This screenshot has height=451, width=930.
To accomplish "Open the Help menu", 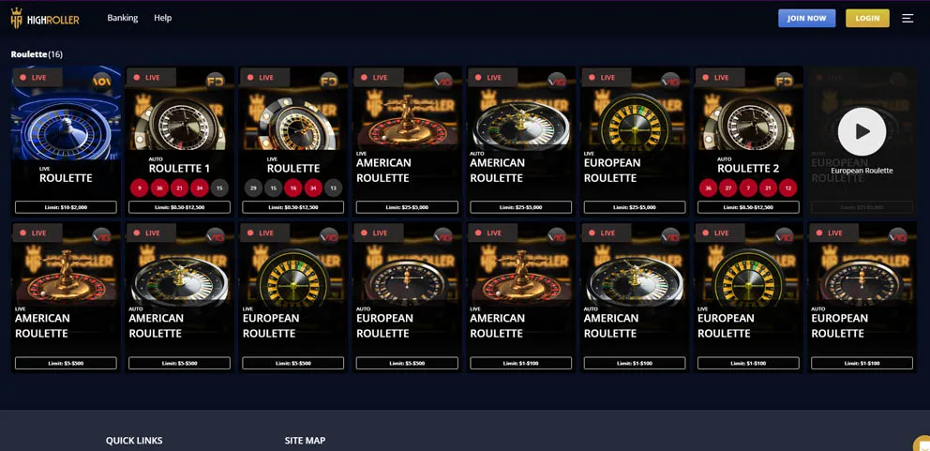I will click(162, 18).
